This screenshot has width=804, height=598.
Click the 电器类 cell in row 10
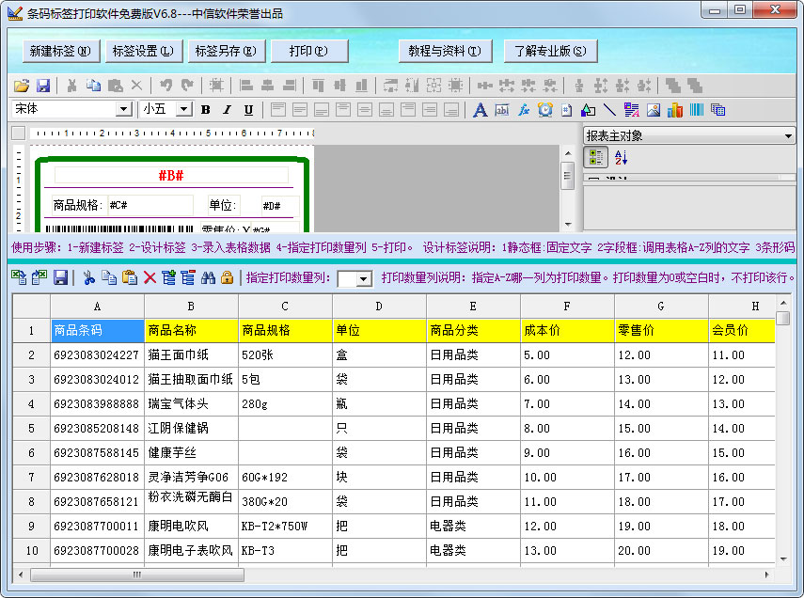[473, 550]
